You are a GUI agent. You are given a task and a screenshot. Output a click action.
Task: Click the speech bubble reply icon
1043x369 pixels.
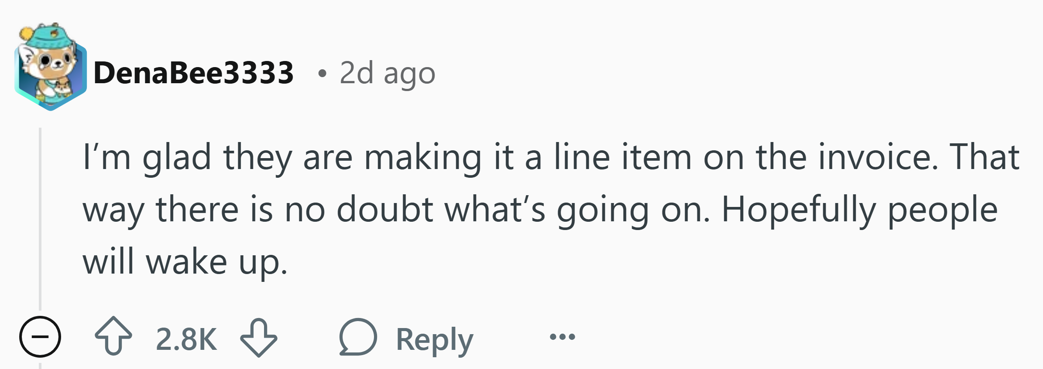point(358,337)
